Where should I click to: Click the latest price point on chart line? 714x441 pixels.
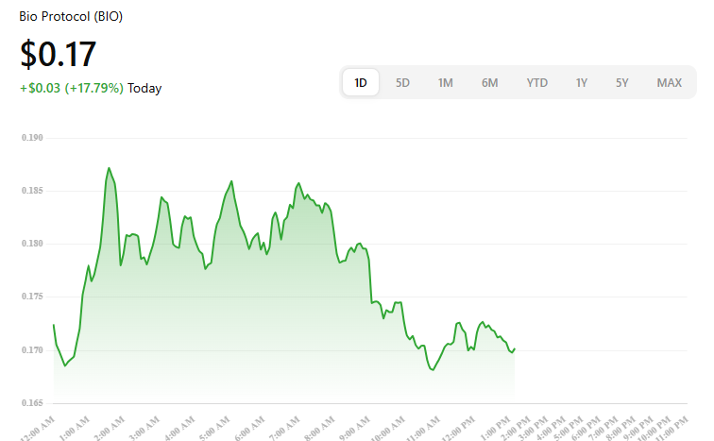coord(515,349)
